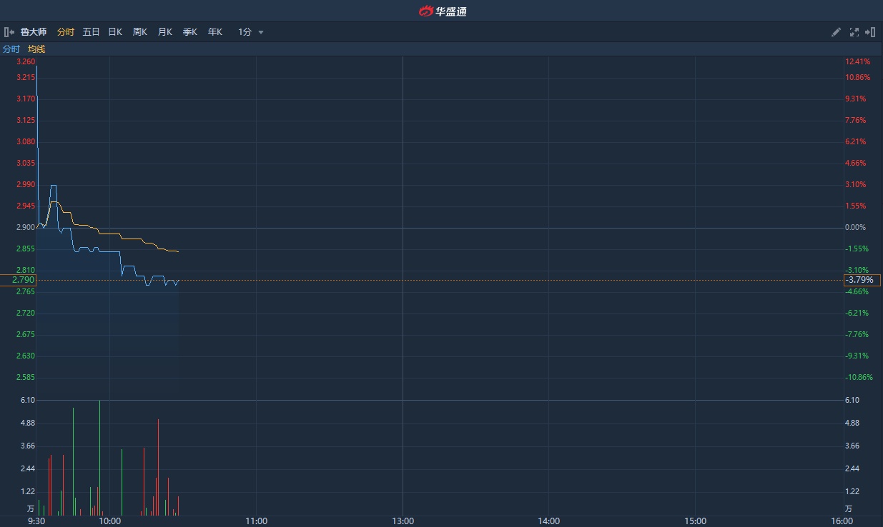Image resolution: width=883 pixels, height=527 pixels.
Task: Select the 年K yearly chart
Action: [214, 32]
